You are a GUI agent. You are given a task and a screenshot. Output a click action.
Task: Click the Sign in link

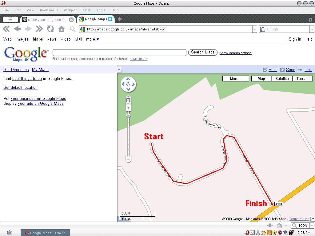[295, 39]
